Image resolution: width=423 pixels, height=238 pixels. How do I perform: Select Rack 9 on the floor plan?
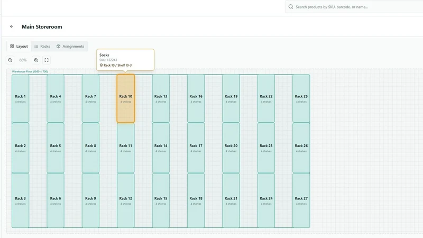coord(90,200)
